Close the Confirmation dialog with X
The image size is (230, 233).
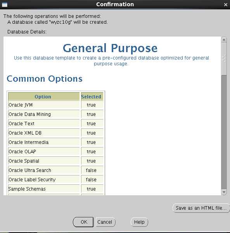(x=226, y=5)
